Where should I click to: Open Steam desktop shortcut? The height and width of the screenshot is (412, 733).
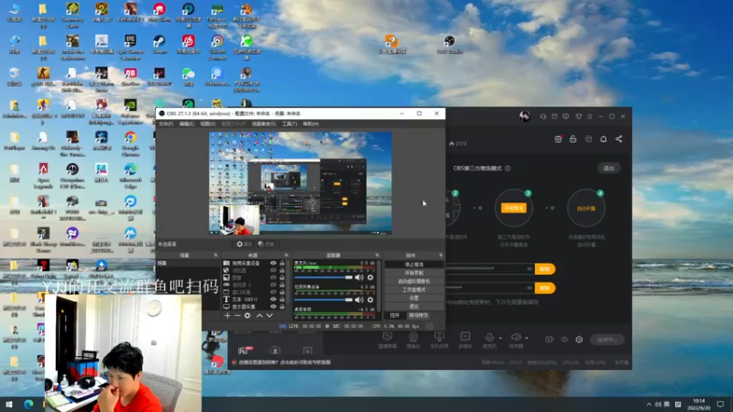pos(159,44)
